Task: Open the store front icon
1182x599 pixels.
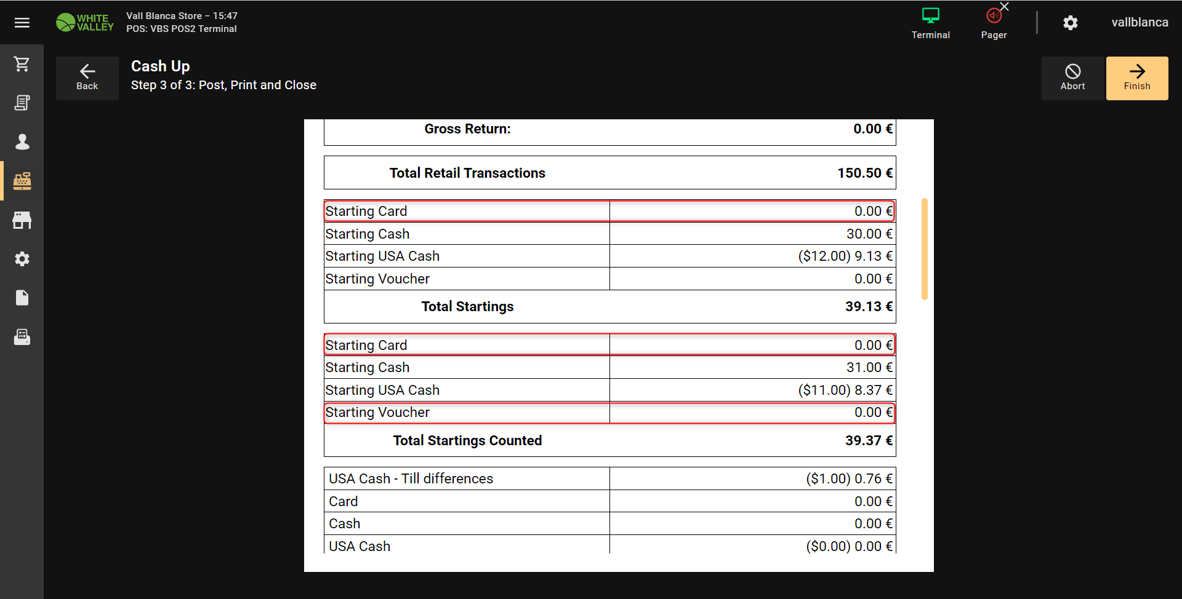Action: point(22,220)
